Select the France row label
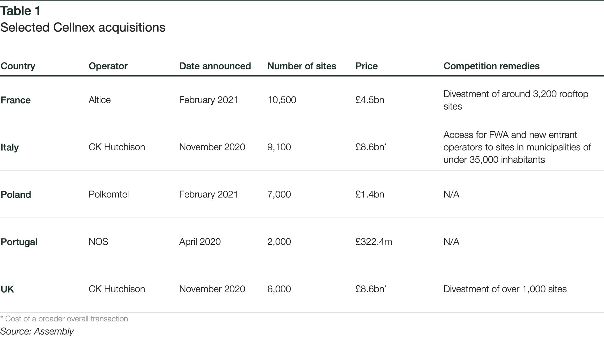 click(x=16, y=100)
